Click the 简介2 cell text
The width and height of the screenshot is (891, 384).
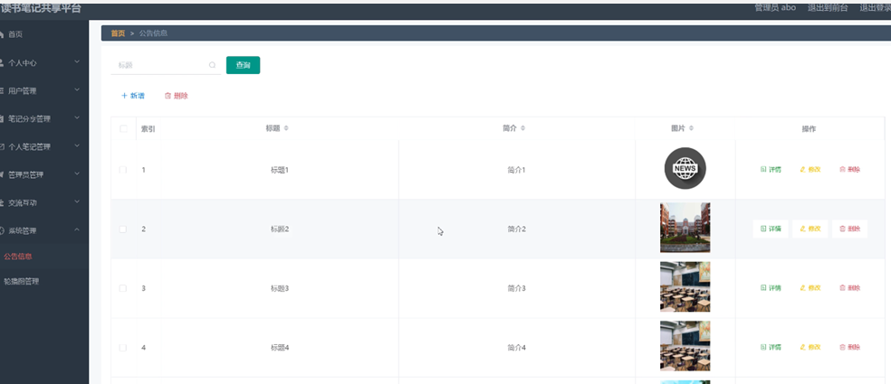[x=516, y=229]
